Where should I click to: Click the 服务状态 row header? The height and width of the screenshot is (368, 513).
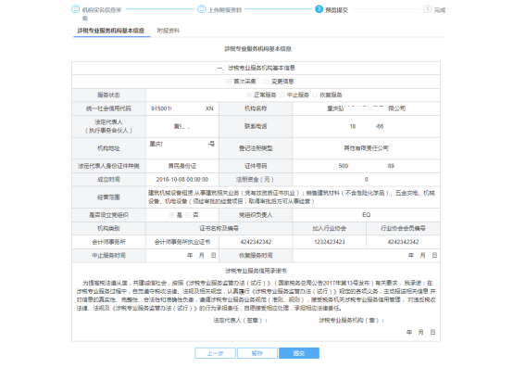point(108,95)
